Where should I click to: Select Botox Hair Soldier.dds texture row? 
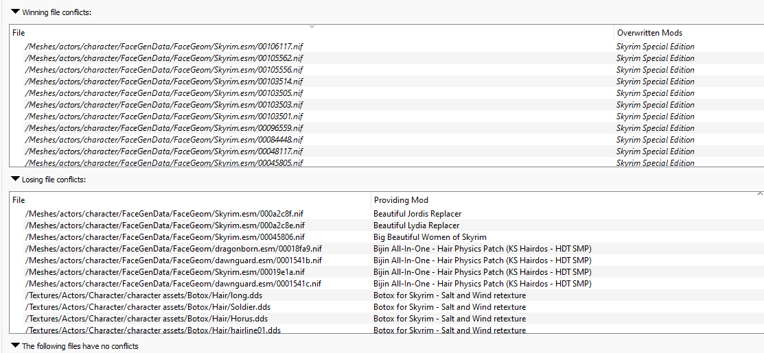coord(387,307)
